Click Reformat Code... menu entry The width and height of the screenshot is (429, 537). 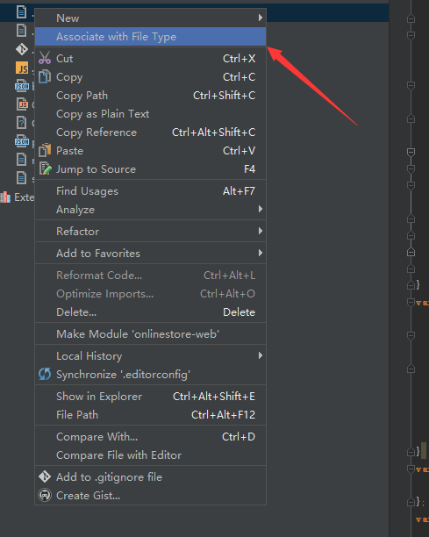[x=150, y=275]
